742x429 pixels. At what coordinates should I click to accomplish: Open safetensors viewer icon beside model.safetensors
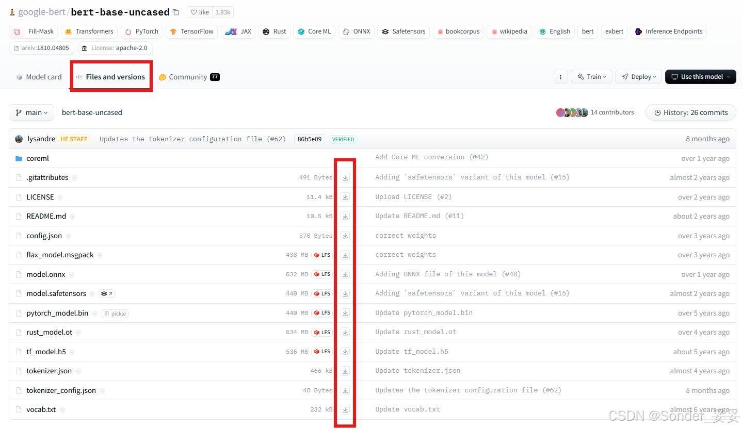(107, 293)
